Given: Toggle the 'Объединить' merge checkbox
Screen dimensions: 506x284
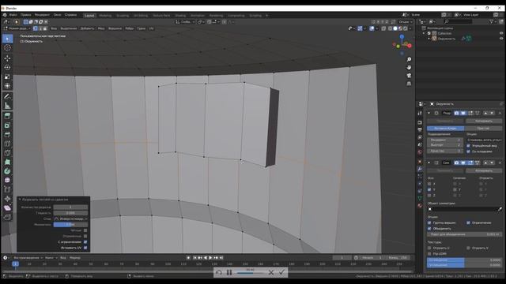Looking at the screenshot, I should click(429, 229).
